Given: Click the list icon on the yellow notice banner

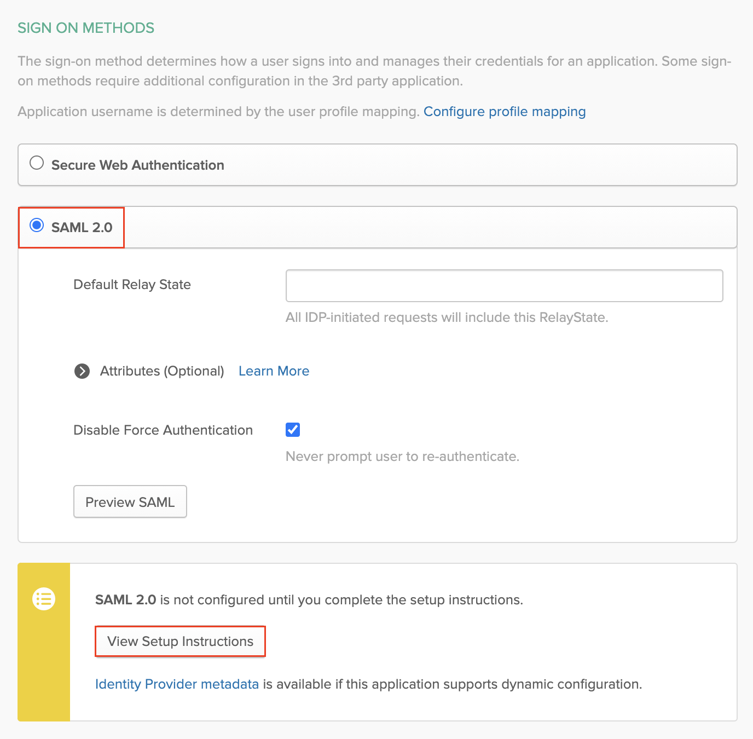Looking at the screenshot, I should click(x=44, y=599).
